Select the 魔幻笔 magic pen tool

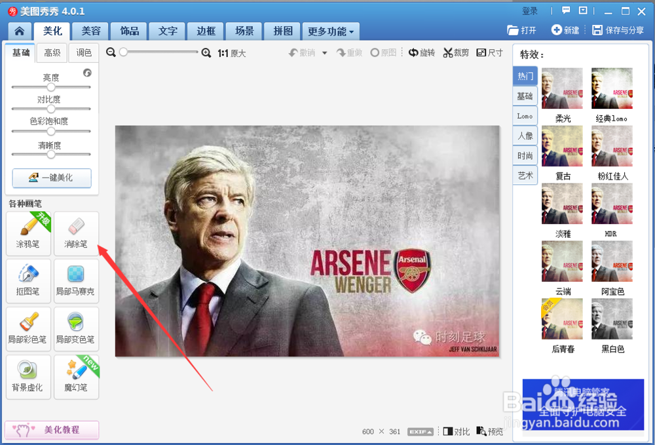click(x=76, y=377)
